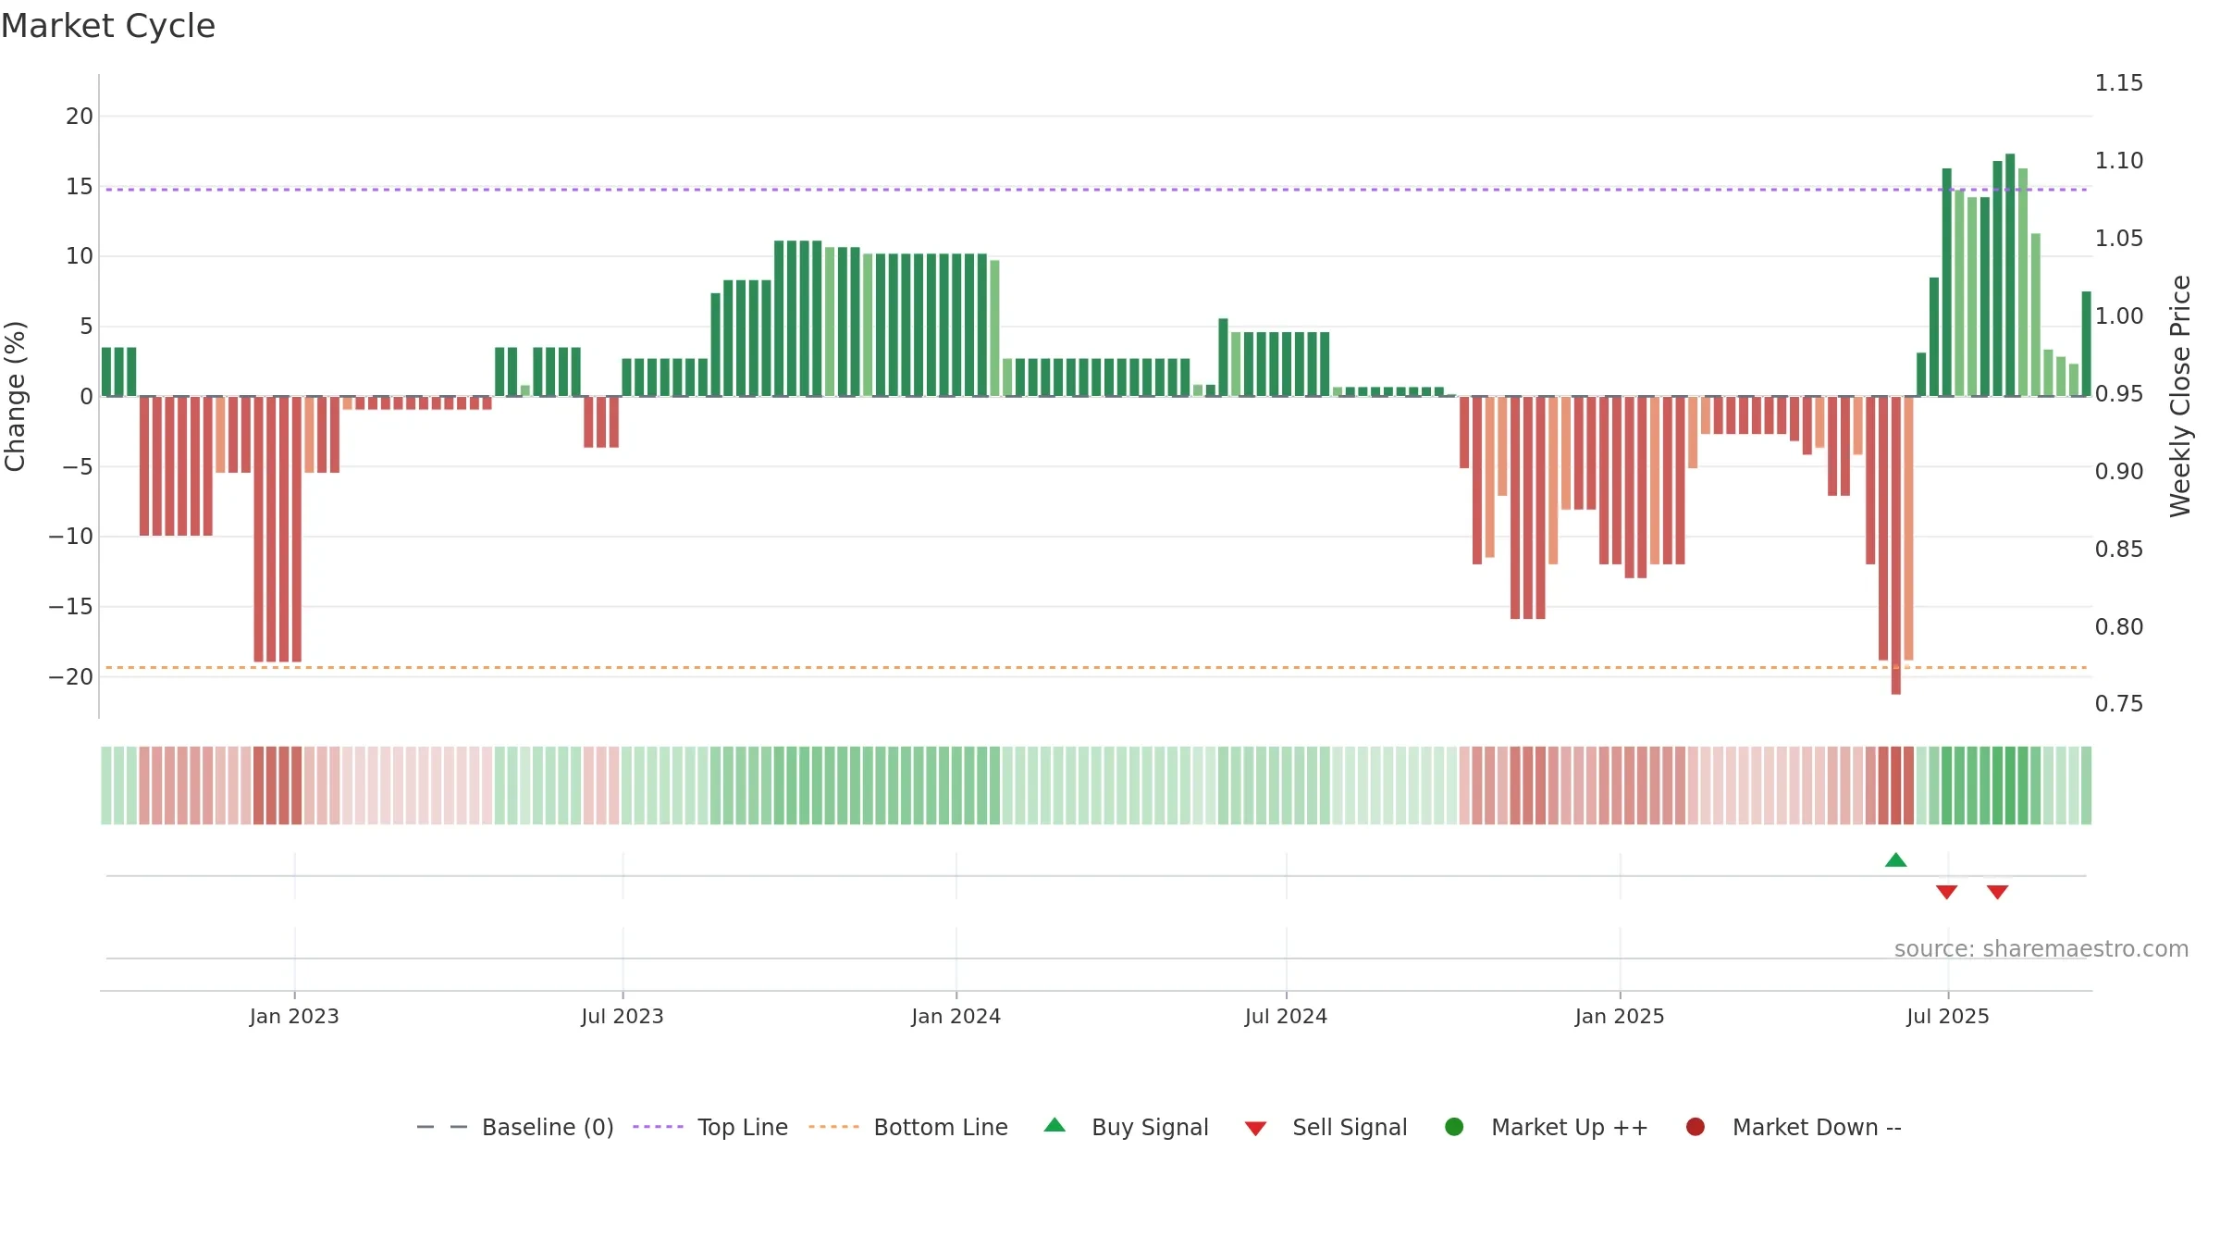
Task: Click the Jan 2023 x-axis label
Action: (294, 1016)
